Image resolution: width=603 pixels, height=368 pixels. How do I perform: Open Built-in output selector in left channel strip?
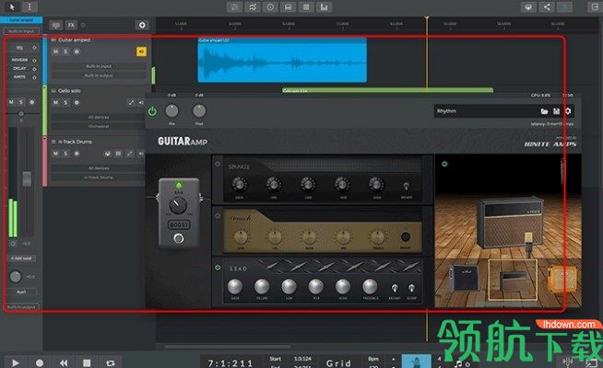pos(21,306)
